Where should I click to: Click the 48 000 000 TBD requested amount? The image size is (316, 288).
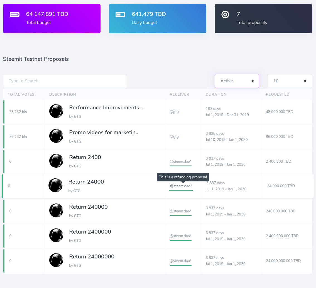280,112
